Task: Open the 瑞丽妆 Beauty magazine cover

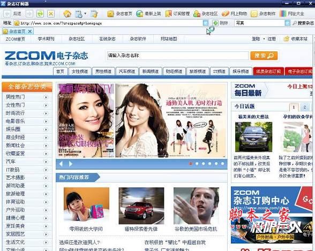Action: click(x=86, y=120)
